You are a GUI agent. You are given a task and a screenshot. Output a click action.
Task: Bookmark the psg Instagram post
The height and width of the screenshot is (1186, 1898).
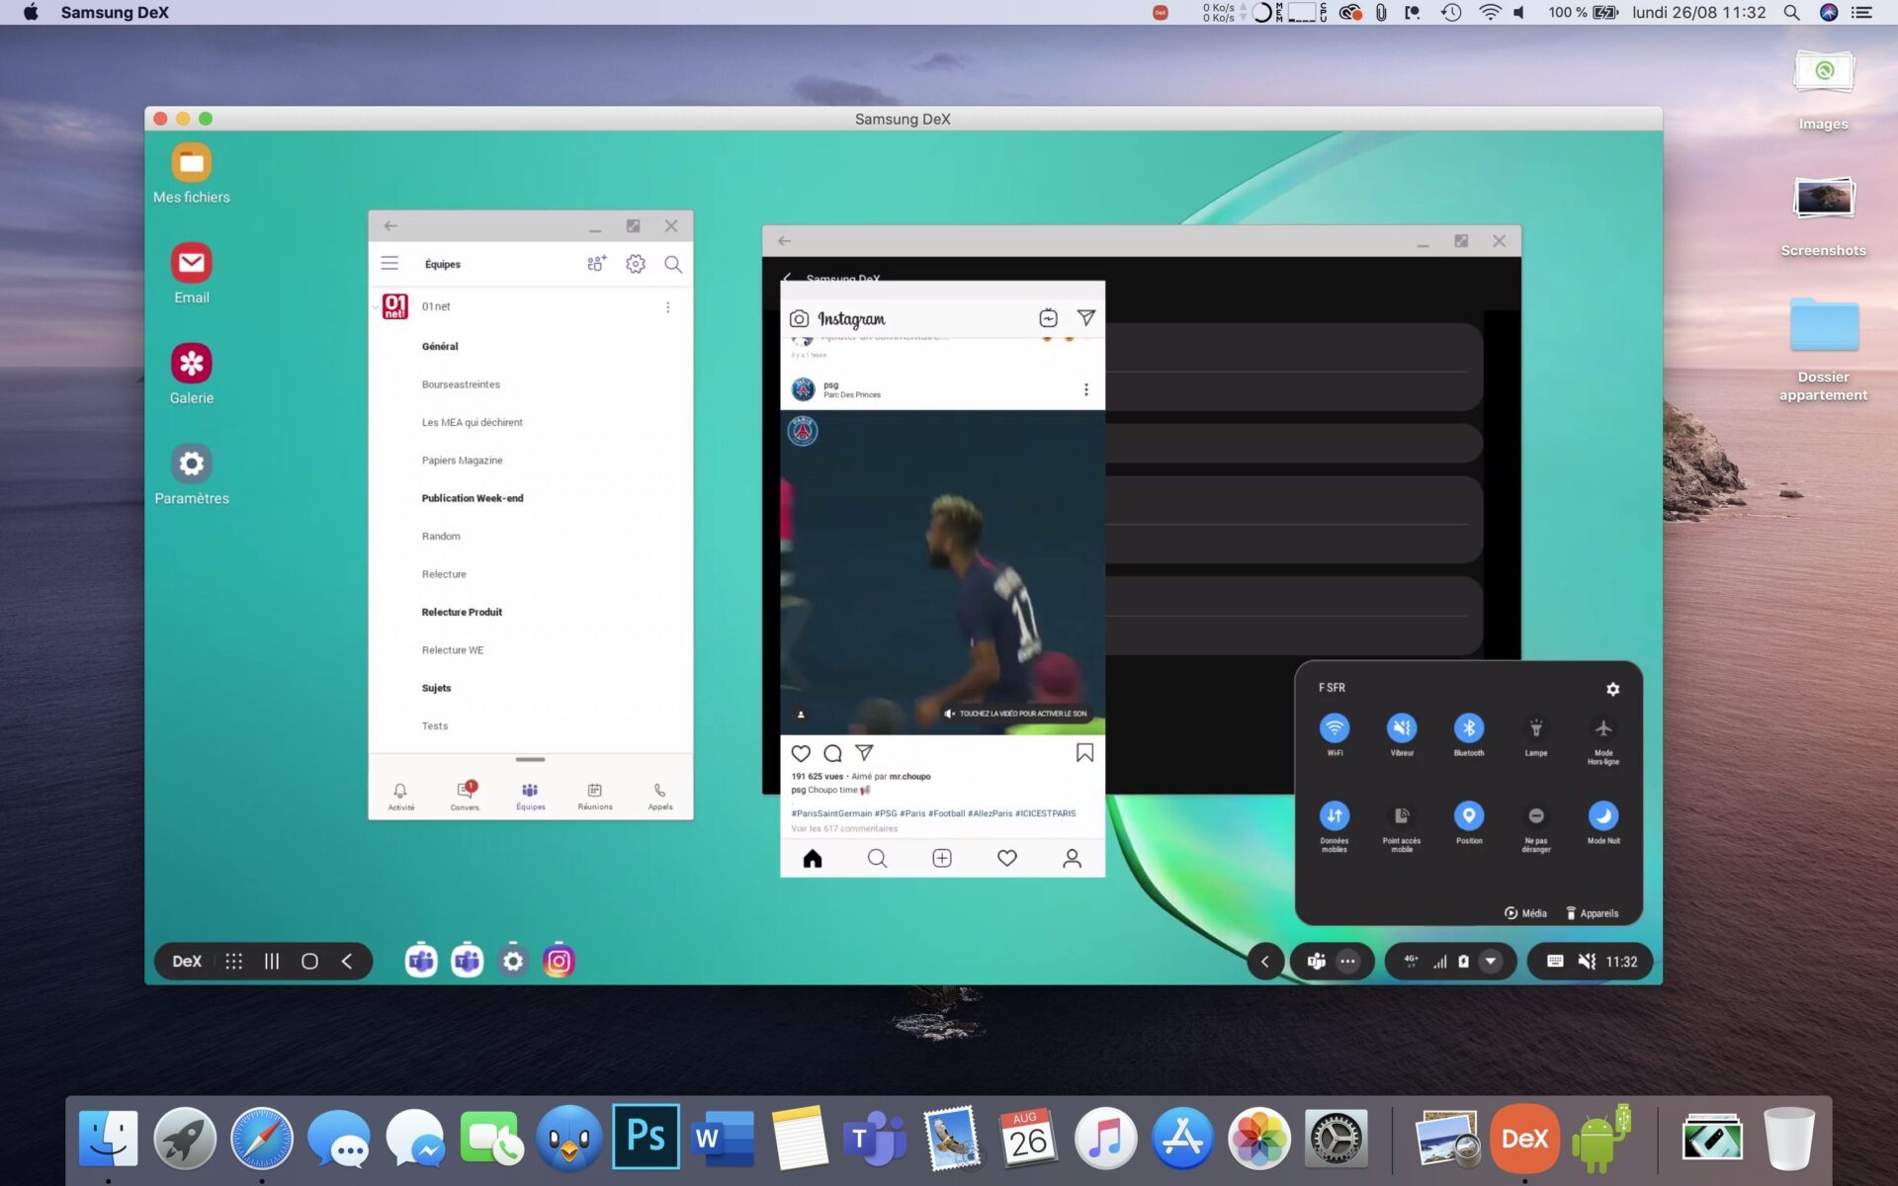click(1084, 753)
